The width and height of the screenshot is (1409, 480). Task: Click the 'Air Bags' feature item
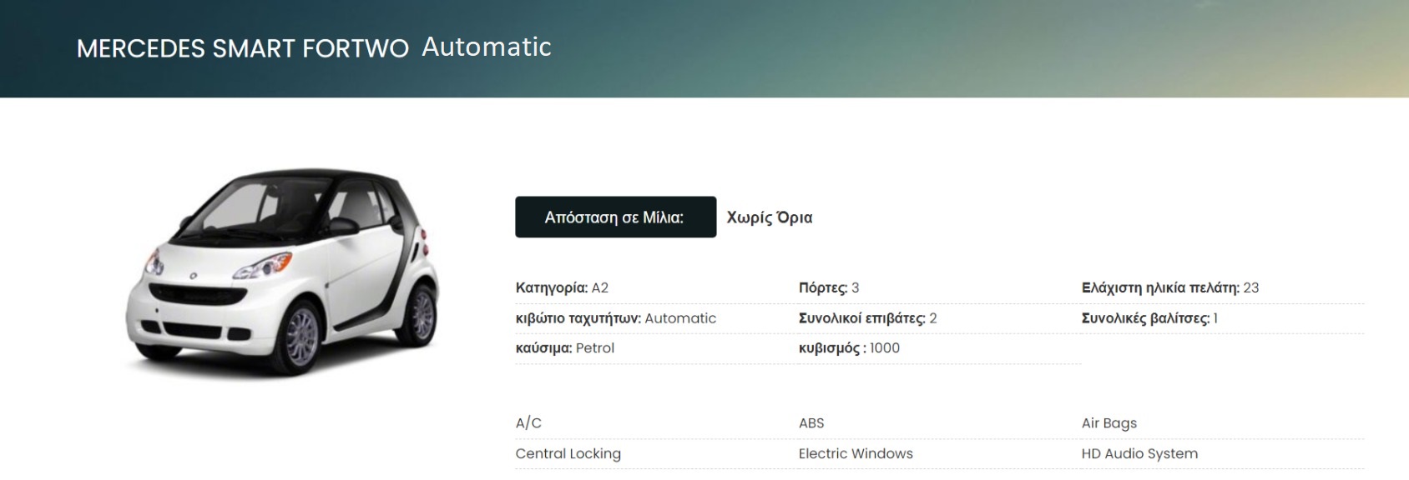tap(1109, 423)
